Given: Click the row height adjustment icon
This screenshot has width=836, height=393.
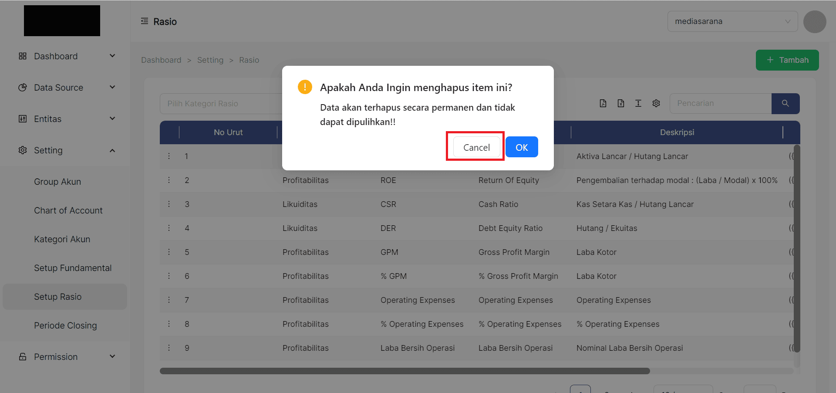Looking at the screenshot, I should tap(638, 103).
